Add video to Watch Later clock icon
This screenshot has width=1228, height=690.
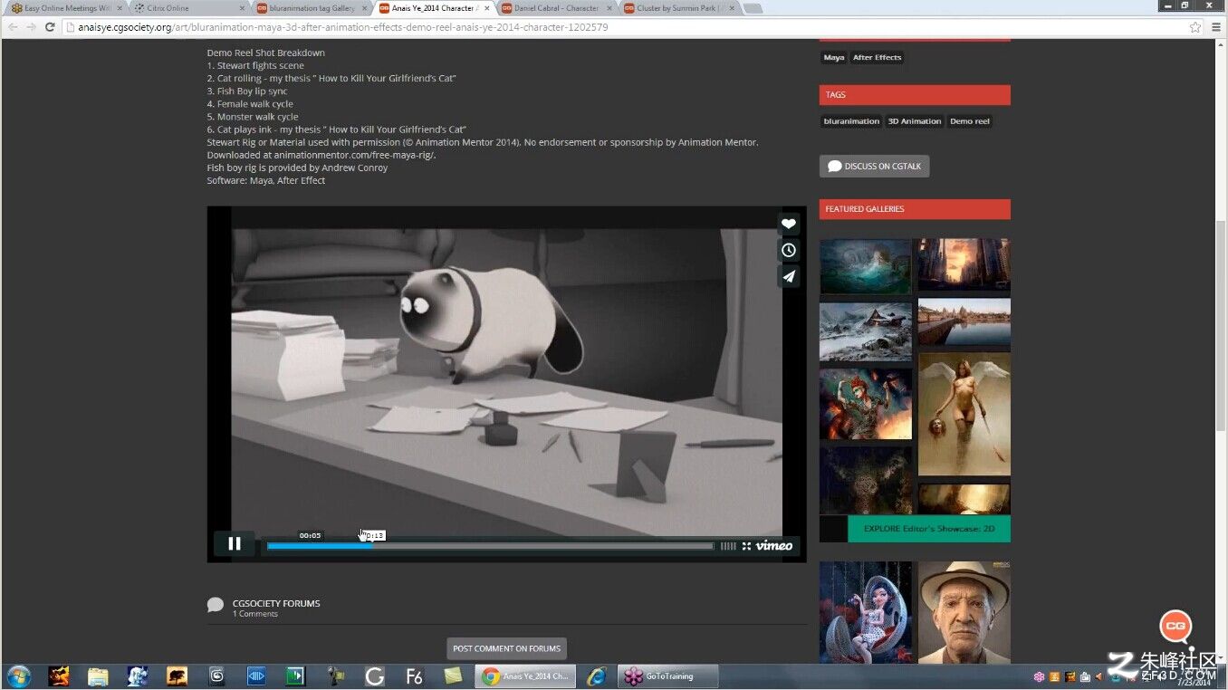[x=789, y=250]
